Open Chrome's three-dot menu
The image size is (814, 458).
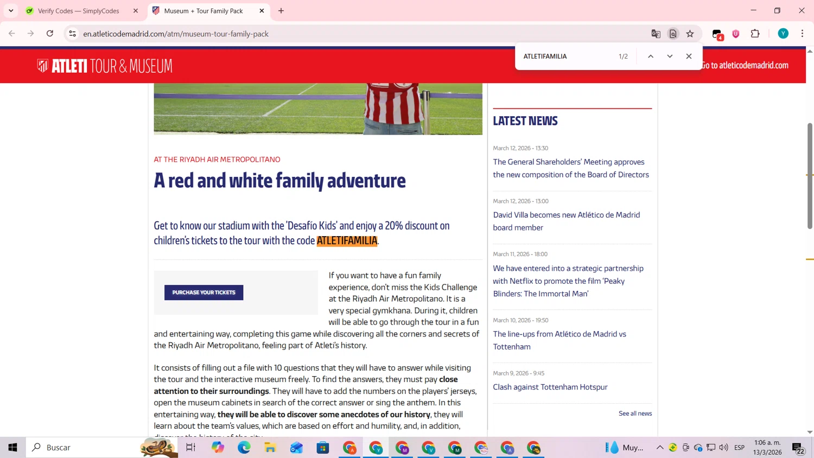[803, 34]
